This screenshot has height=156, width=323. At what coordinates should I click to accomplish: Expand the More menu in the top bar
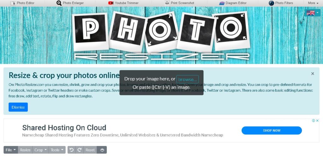pyautogui.click(x=313, y=3)
